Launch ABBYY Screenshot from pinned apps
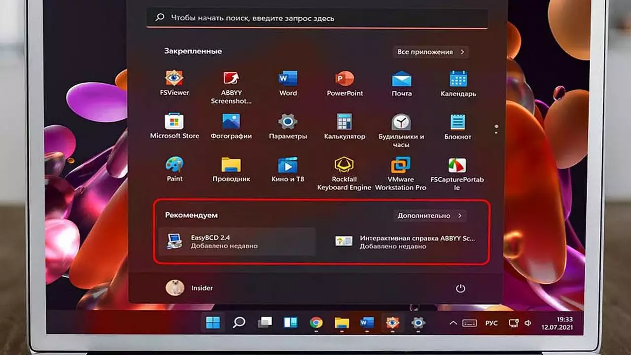The image size is (631, 355). click(231, 87)
